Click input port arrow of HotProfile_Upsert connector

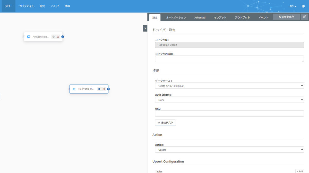(70, 89)
